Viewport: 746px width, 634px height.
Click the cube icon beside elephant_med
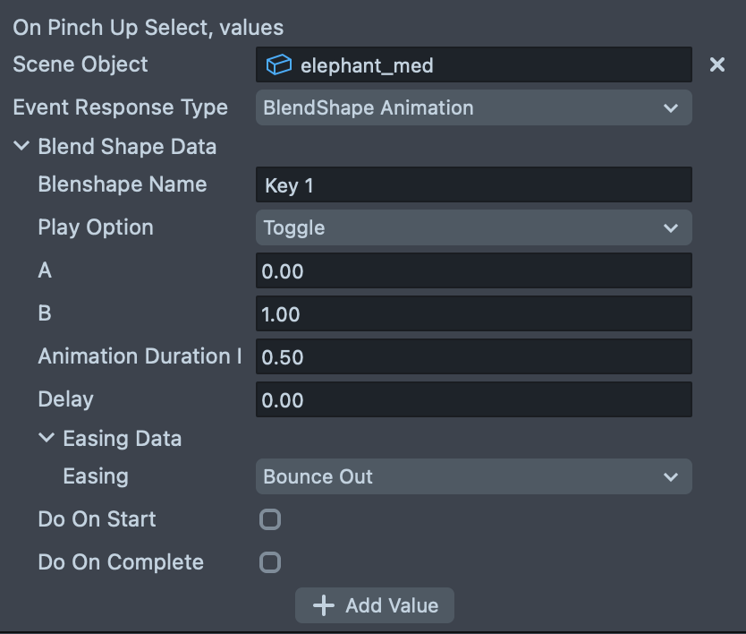coord(279,64)
